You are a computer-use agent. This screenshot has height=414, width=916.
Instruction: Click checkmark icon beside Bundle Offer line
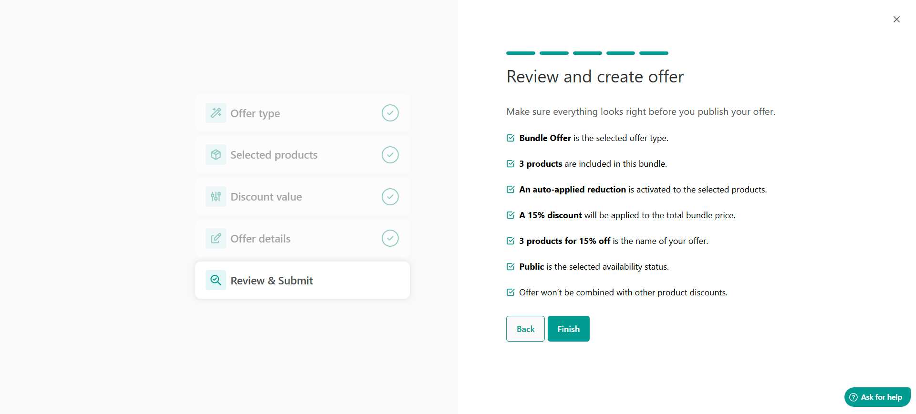[x=510, y=138]
